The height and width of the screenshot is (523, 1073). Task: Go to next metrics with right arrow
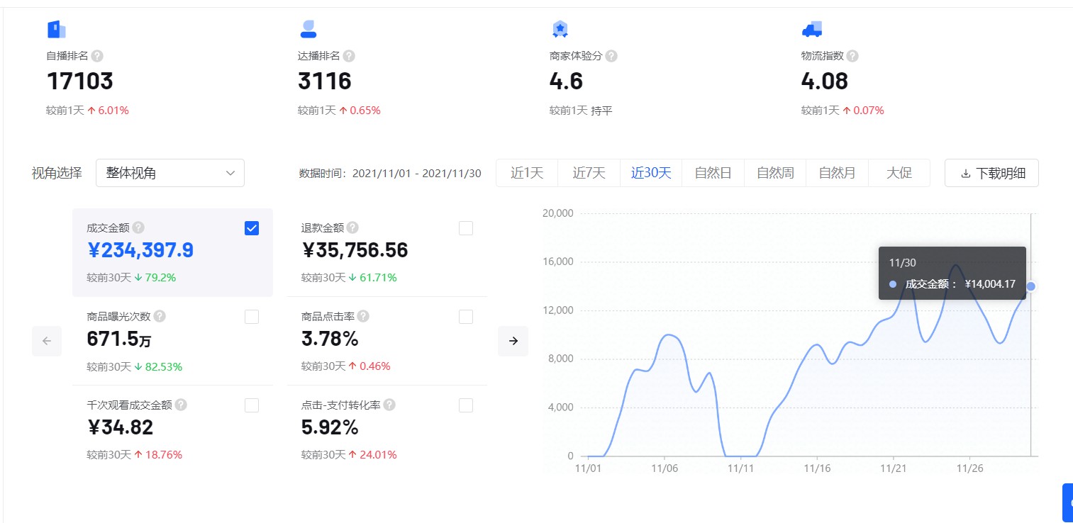coord(513,341)
